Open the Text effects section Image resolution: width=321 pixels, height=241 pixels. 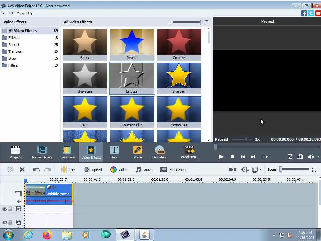(x=115, y=152)
